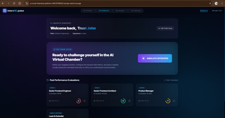
Task: Click the IntervAI.pulse logo icon
Action: [x=4, y=11]
